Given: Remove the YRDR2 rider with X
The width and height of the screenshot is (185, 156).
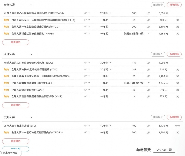Looking at the screenshot, I should point(178,133).
